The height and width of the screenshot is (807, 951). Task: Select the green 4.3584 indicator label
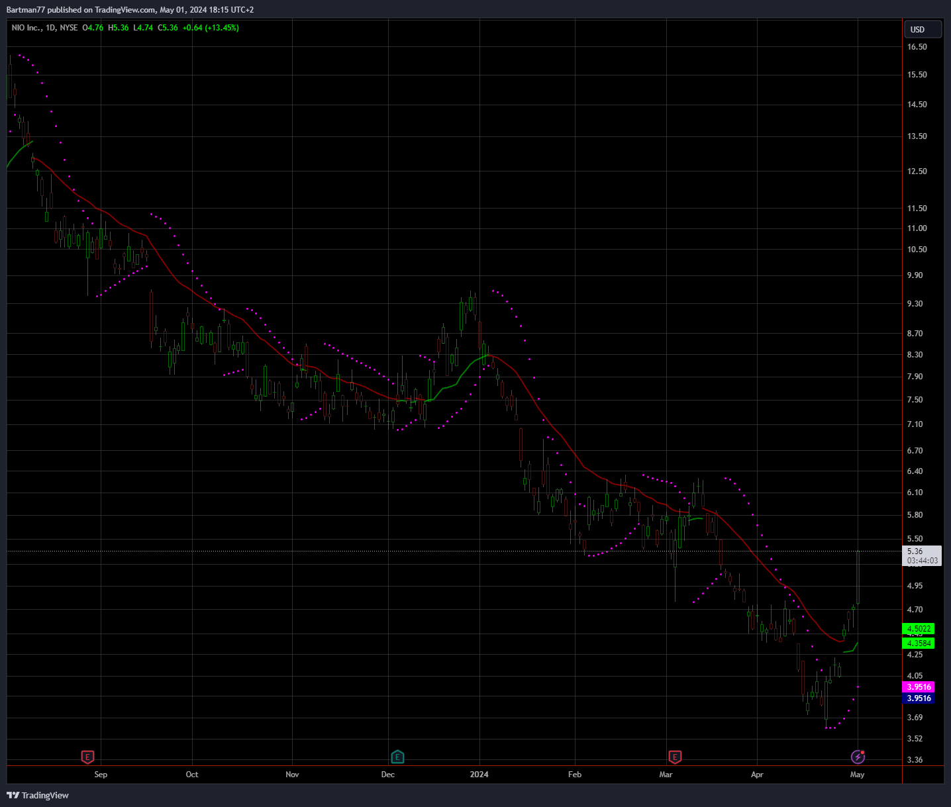(919, 643)
